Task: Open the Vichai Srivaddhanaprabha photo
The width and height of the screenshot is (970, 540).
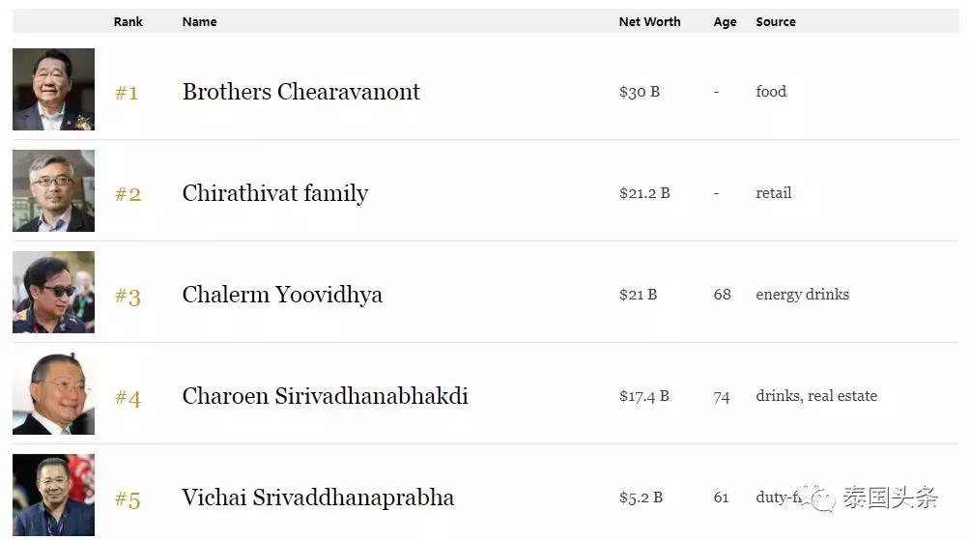Action: point(53,495)
